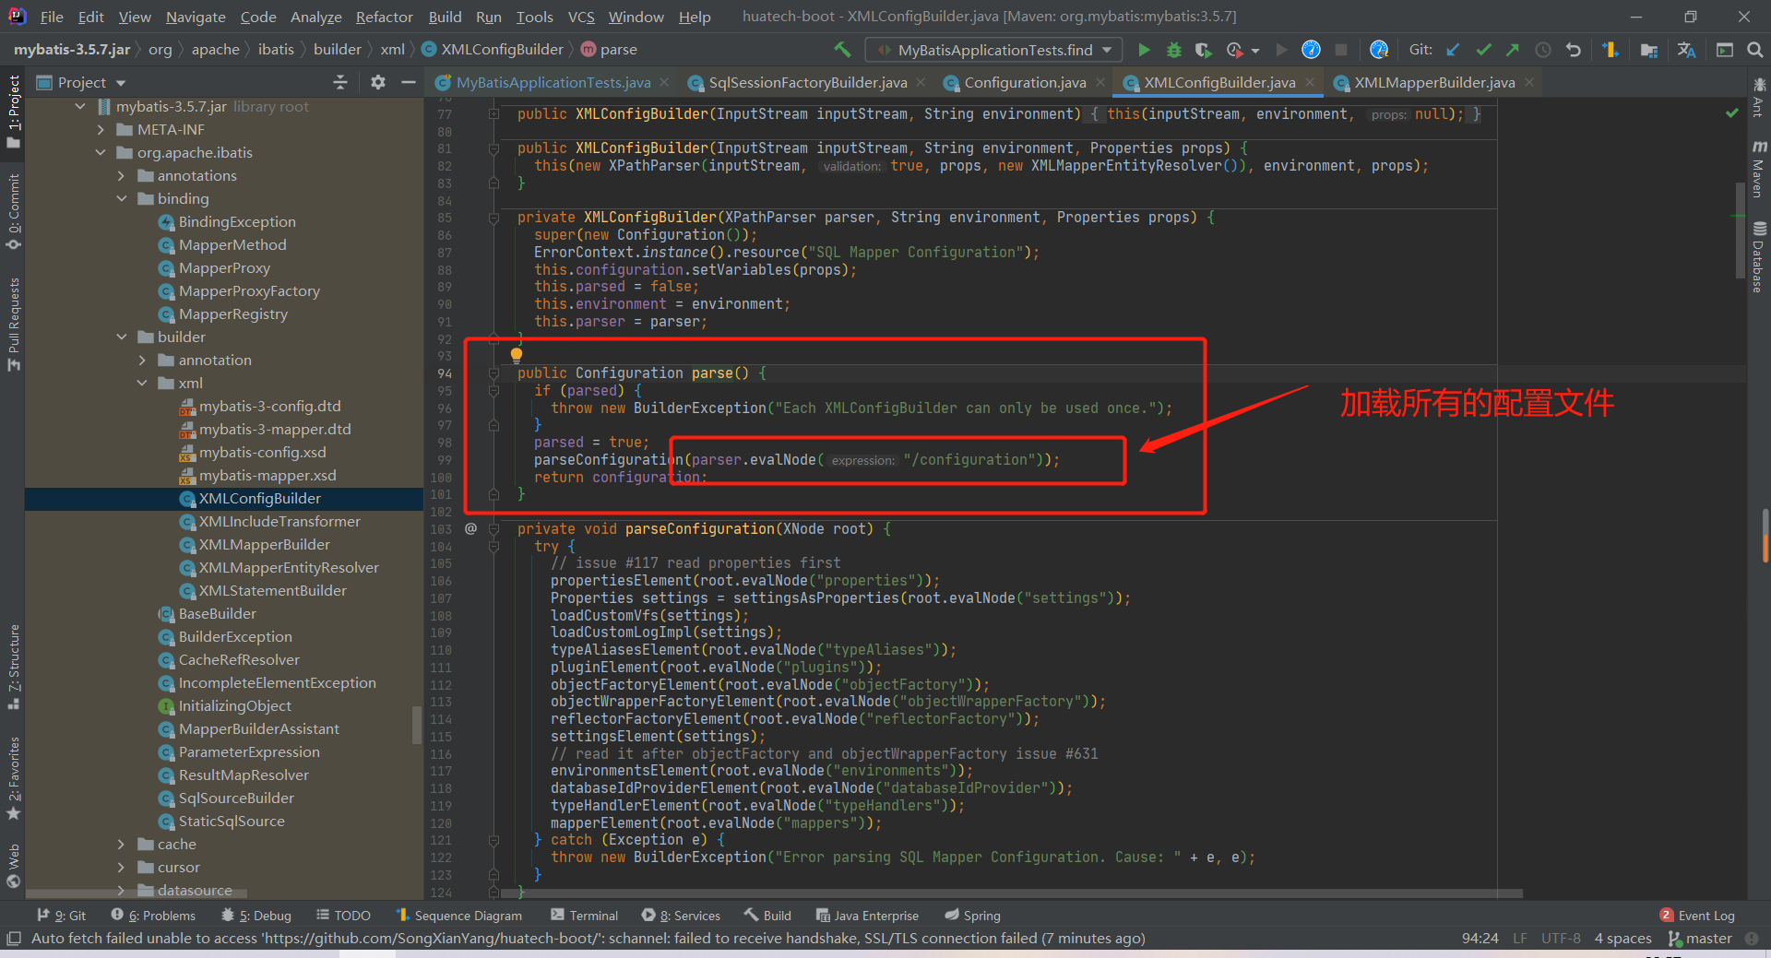This screenshot has width=1771, height=958.
Task: Open the Project view mode dropdown arrow
Action: point(121,83)
